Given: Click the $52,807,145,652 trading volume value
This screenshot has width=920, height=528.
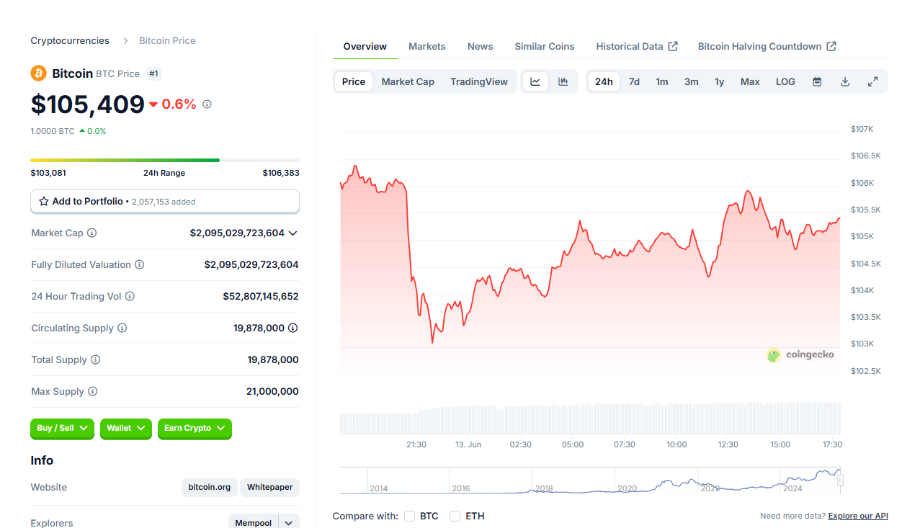Looking at the screenshot, I should [x=261, y=297].
